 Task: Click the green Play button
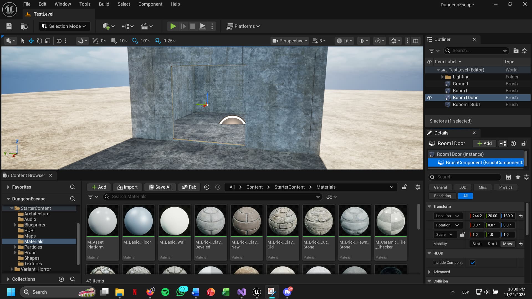(x=173, y=26)
